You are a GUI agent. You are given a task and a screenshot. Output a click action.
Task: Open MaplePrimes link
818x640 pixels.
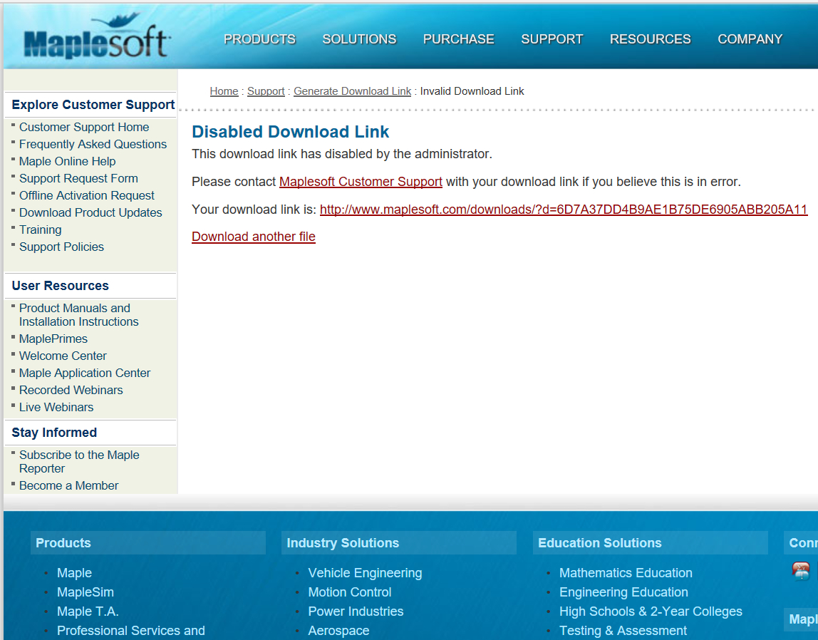point(53,339)
